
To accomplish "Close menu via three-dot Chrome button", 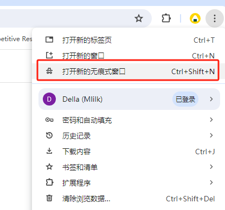I will tap(215, 18).
